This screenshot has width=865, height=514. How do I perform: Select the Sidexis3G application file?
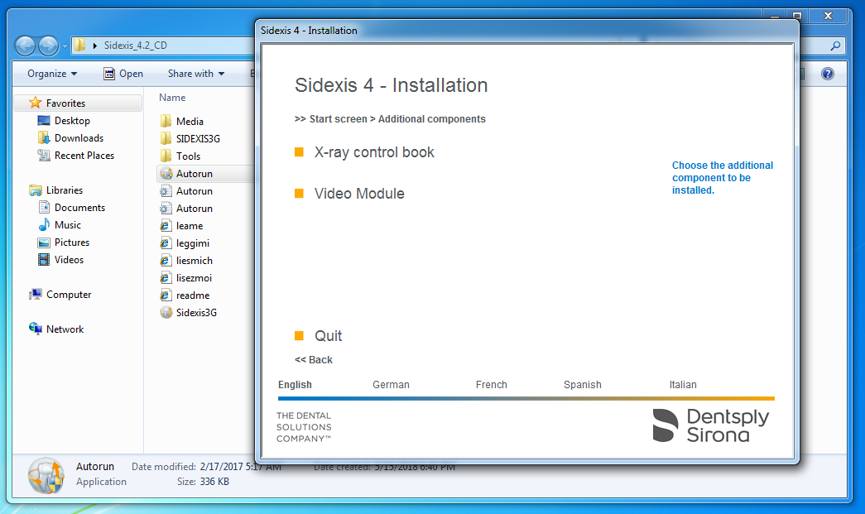(x=196, y=313)
